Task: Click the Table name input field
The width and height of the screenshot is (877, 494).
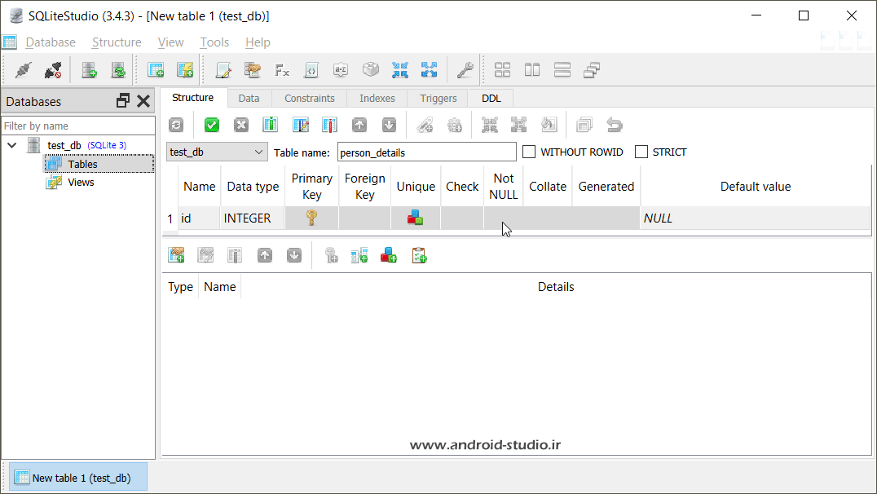Action: pos(427,152)
